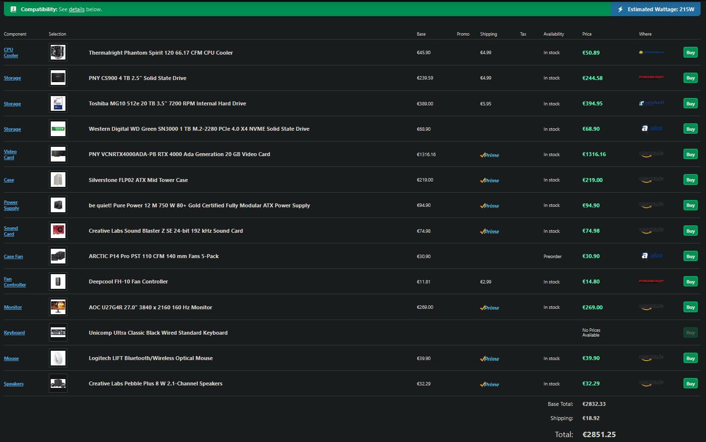The image size is (706, 442).
Task: Click the Amazon logo in be quiet! power supply row
Action: tap(651, 205)
